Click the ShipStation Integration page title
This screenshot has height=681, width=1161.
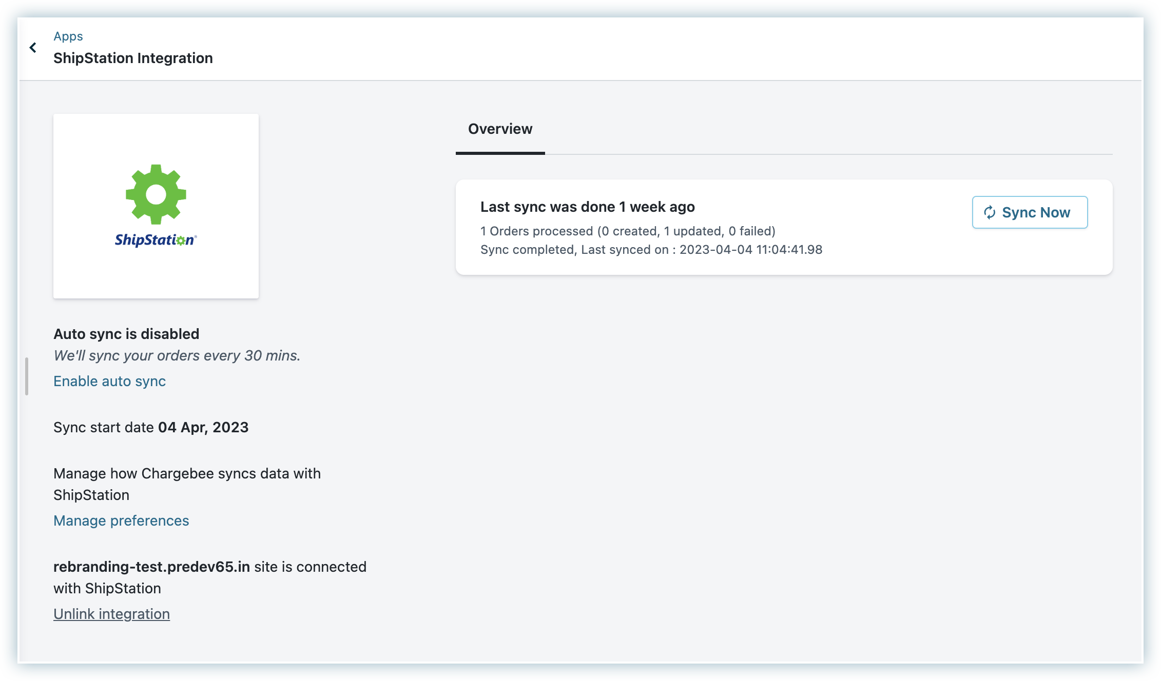133,58
